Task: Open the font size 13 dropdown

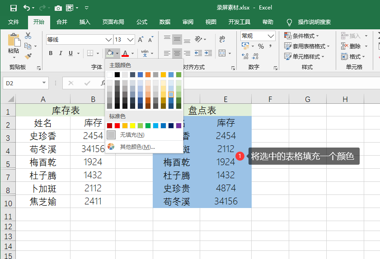Action: pyautogui.click(x=131, y=39)
